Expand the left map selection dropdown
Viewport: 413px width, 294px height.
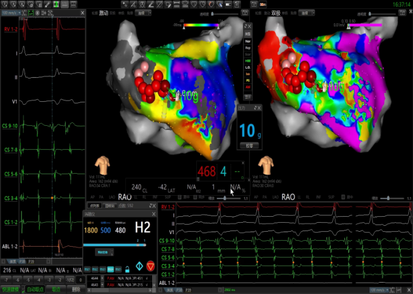point(144,12)
